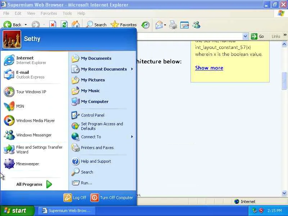This screenshot has height=216, width=288.
Task: Click the page scrollbar up arrow
Action: [x=284, y=44]
